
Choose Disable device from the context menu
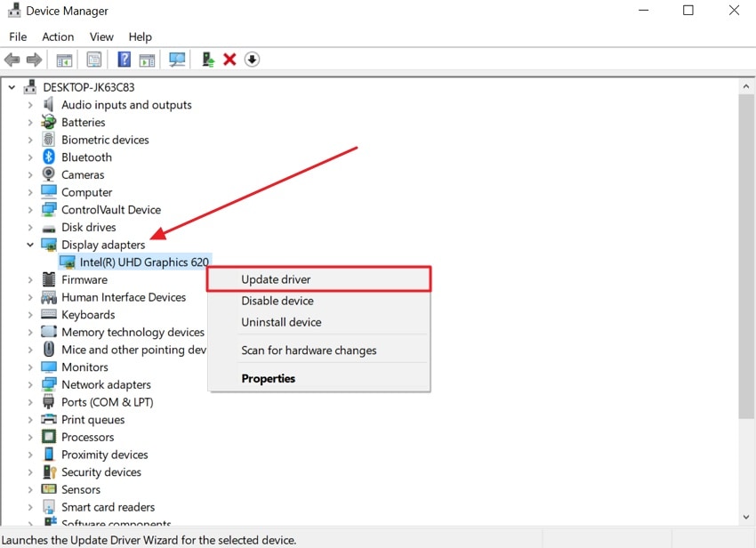coord(318,301)
